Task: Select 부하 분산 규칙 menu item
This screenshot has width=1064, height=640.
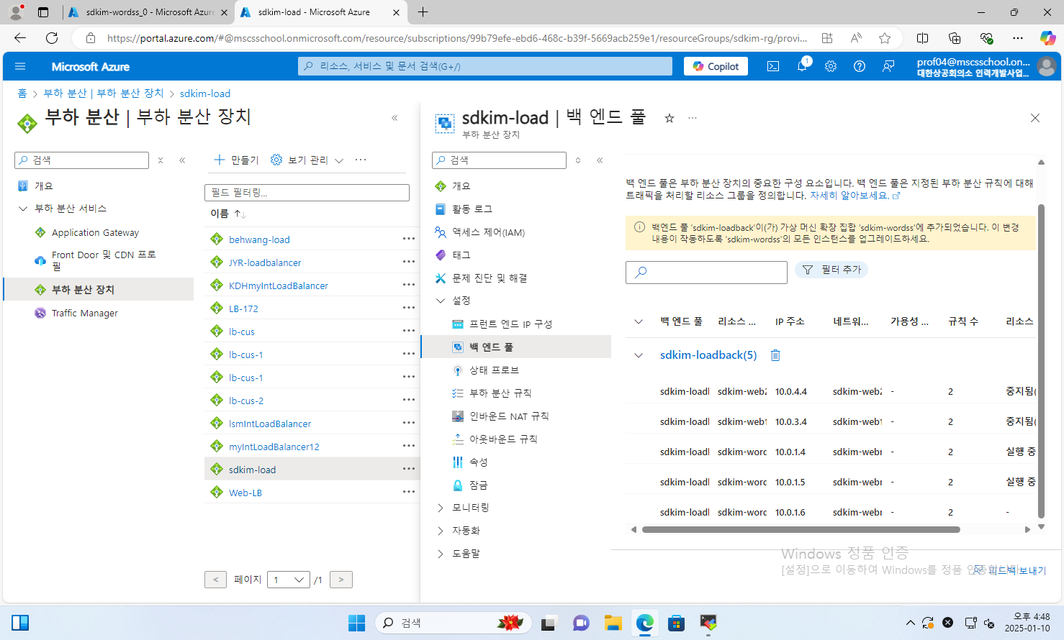Action: [500, 393]
